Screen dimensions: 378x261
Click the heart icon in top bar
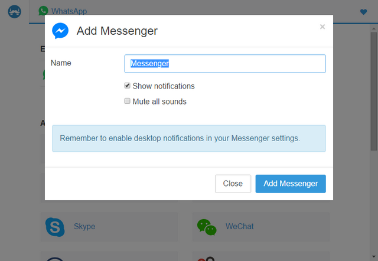pos(363,12)
